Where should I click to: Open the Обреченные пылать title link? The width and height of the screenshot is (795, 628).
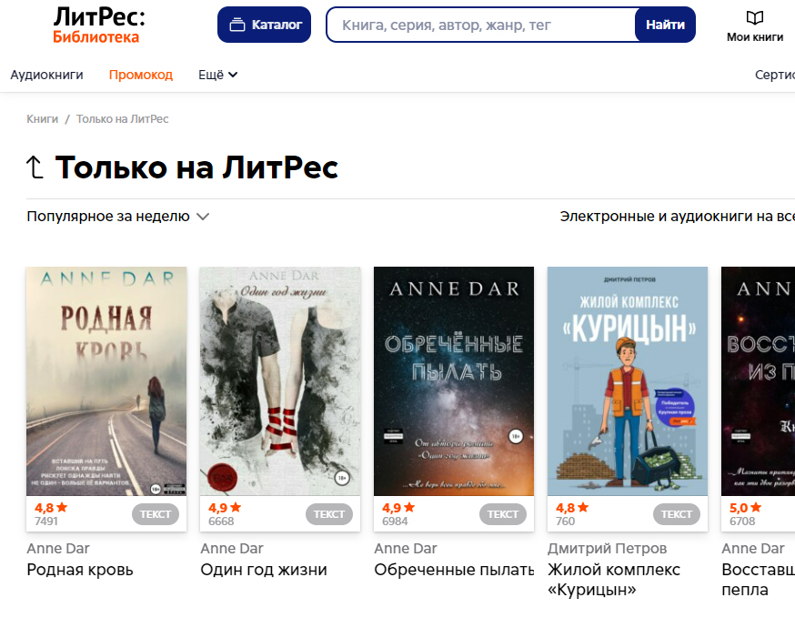pyautogui.click(x=454, y=570)
